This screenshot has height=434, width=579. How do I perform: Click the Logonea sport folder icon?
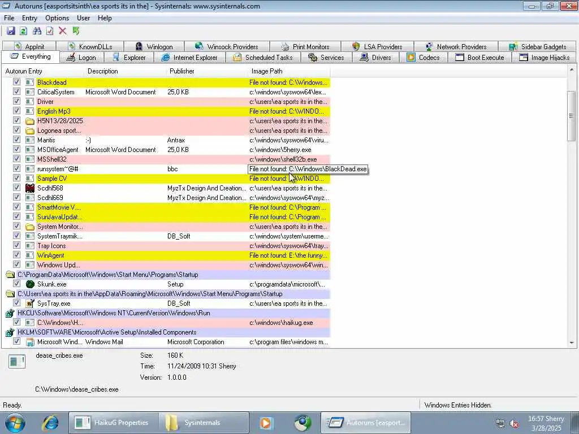pyautogui.click(x=30, y=131)
